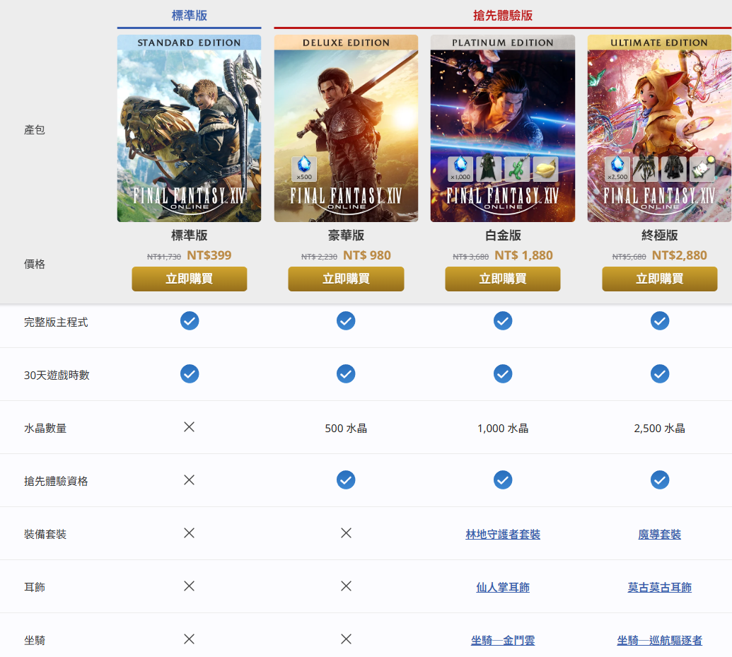Click the red 搶先體驗版 group heading

[x=503, y=16]
